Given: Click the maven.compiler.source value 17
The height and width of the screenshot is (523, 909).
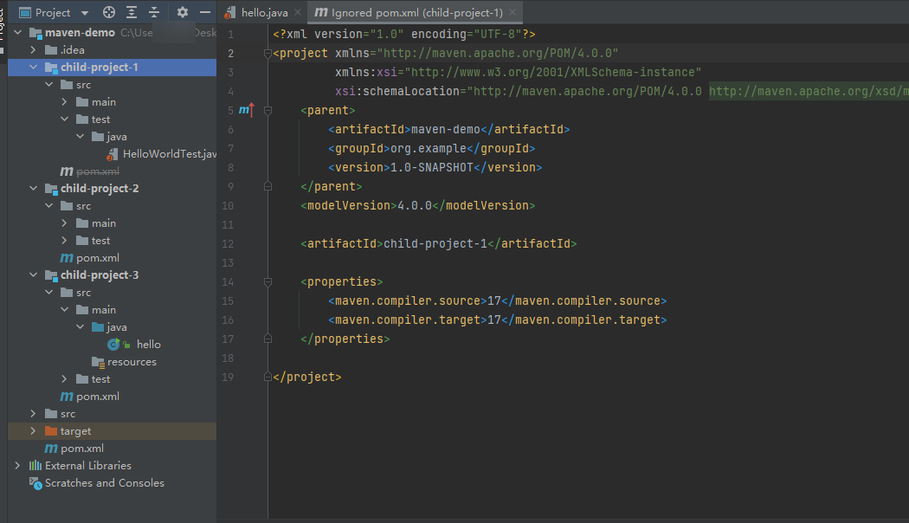Looking at the screenshot, I should tap(494, 301).
